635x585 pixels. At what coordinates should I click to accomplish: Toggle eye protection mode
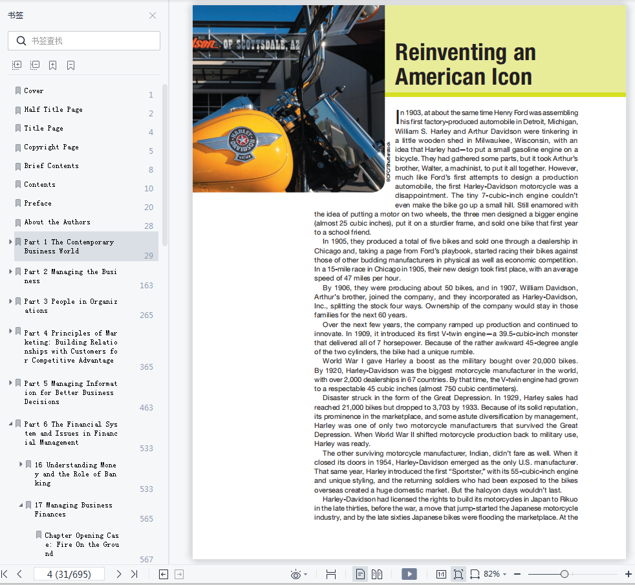(296, 574)
